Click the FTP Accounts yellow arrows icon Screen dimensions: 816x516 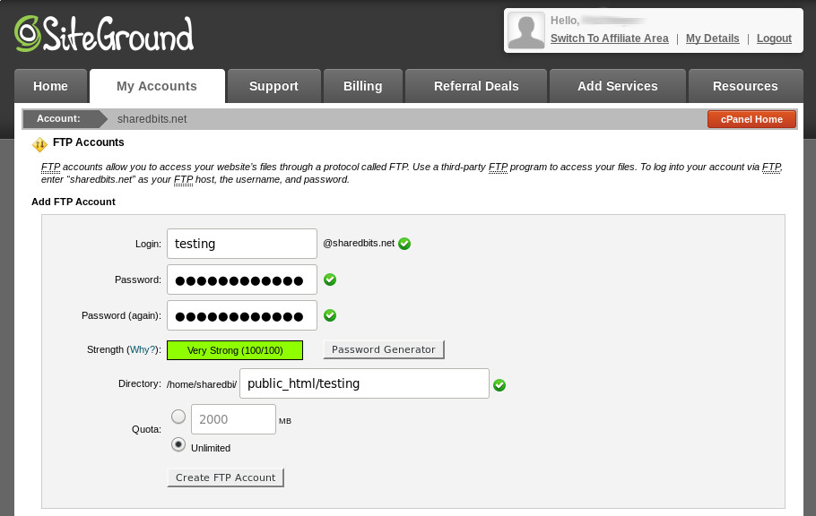(x=39, y=144)
